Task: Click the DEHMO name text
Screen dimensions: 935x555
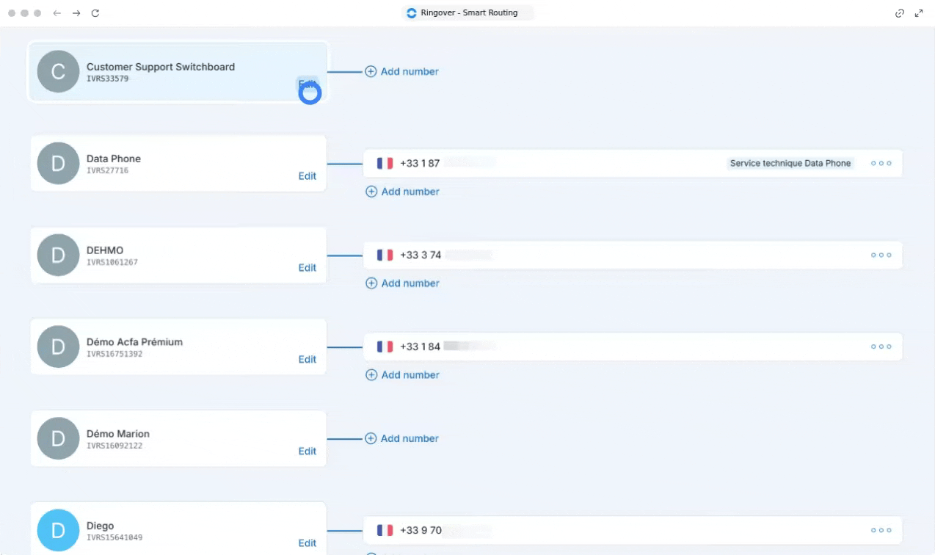Action: coord(105,250)
